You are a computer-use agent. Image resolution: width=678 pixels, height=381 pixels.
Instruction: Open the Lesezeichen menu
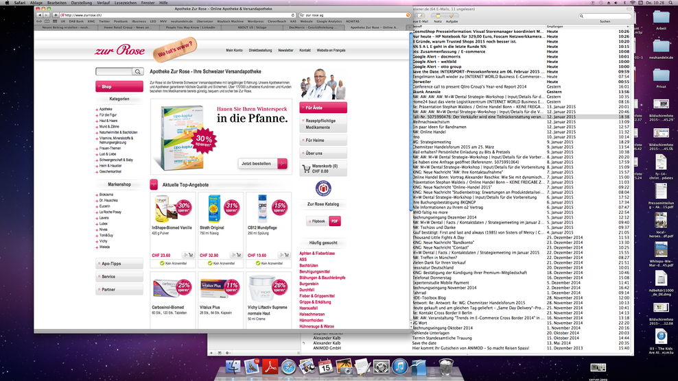126,3
